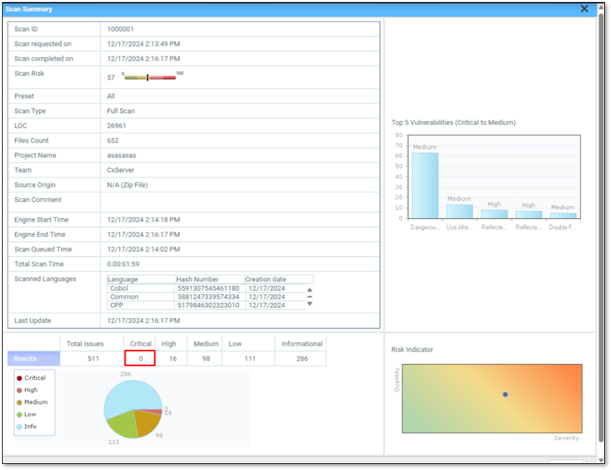
Task: Click the Critical count cell showing 0
Action: (x=140, y=359)
